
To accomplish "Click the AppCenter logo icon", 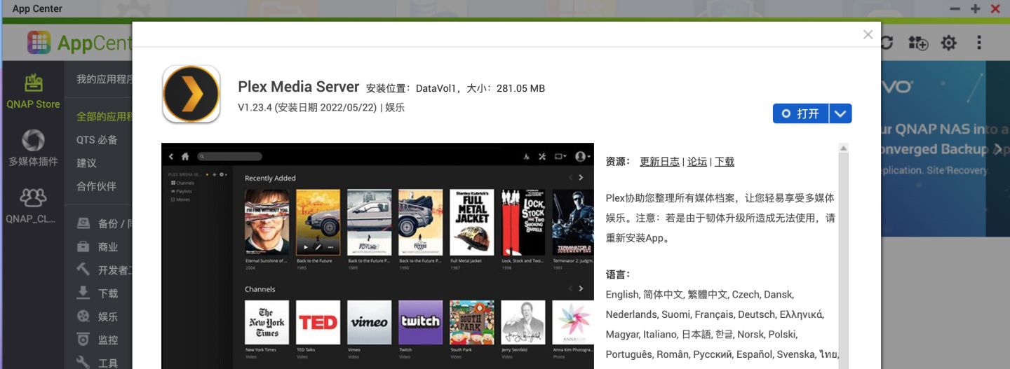I will click(39, 43).
